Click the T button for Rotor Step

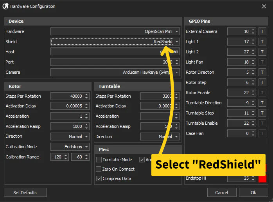pos(262,82)
